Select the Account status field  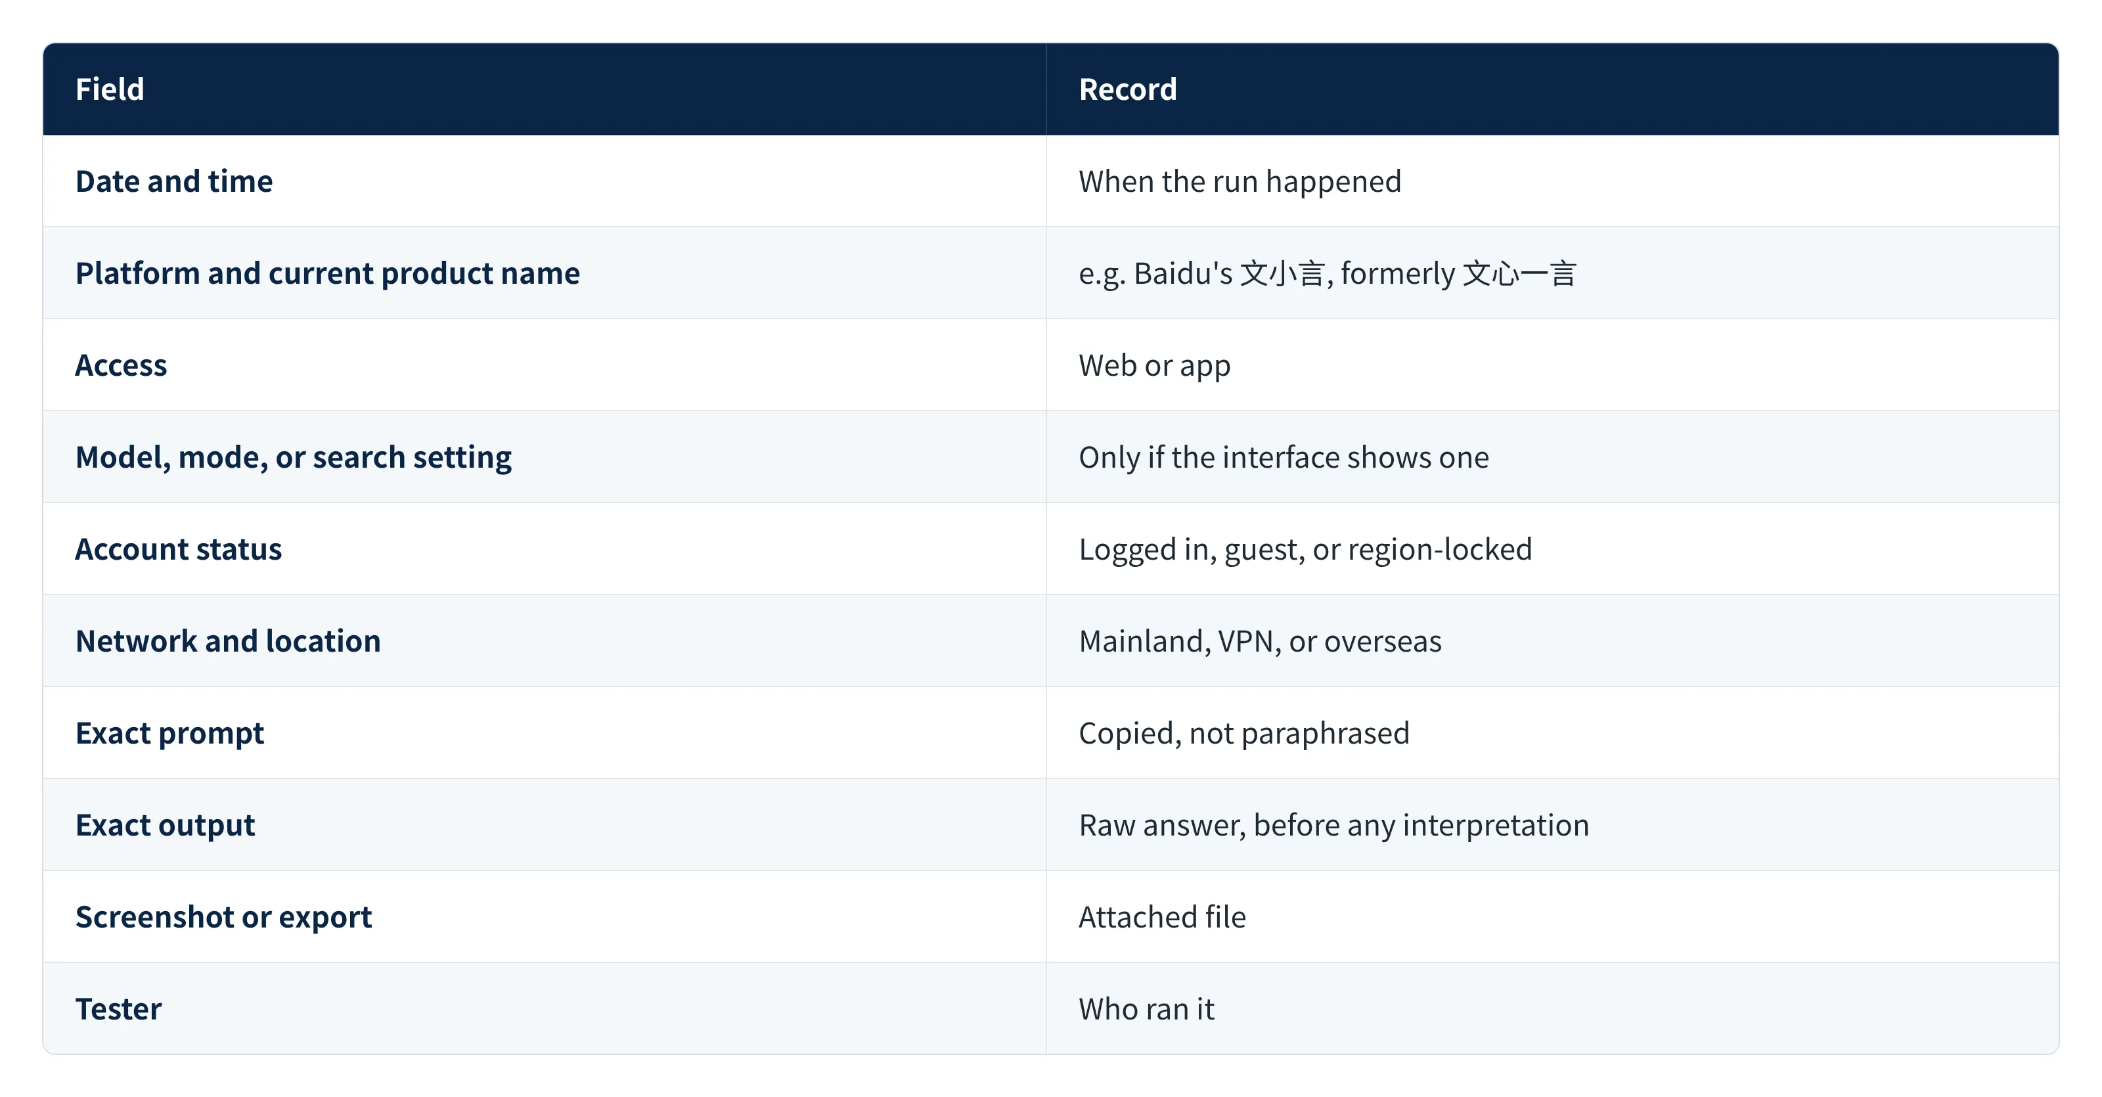(545, 549)
